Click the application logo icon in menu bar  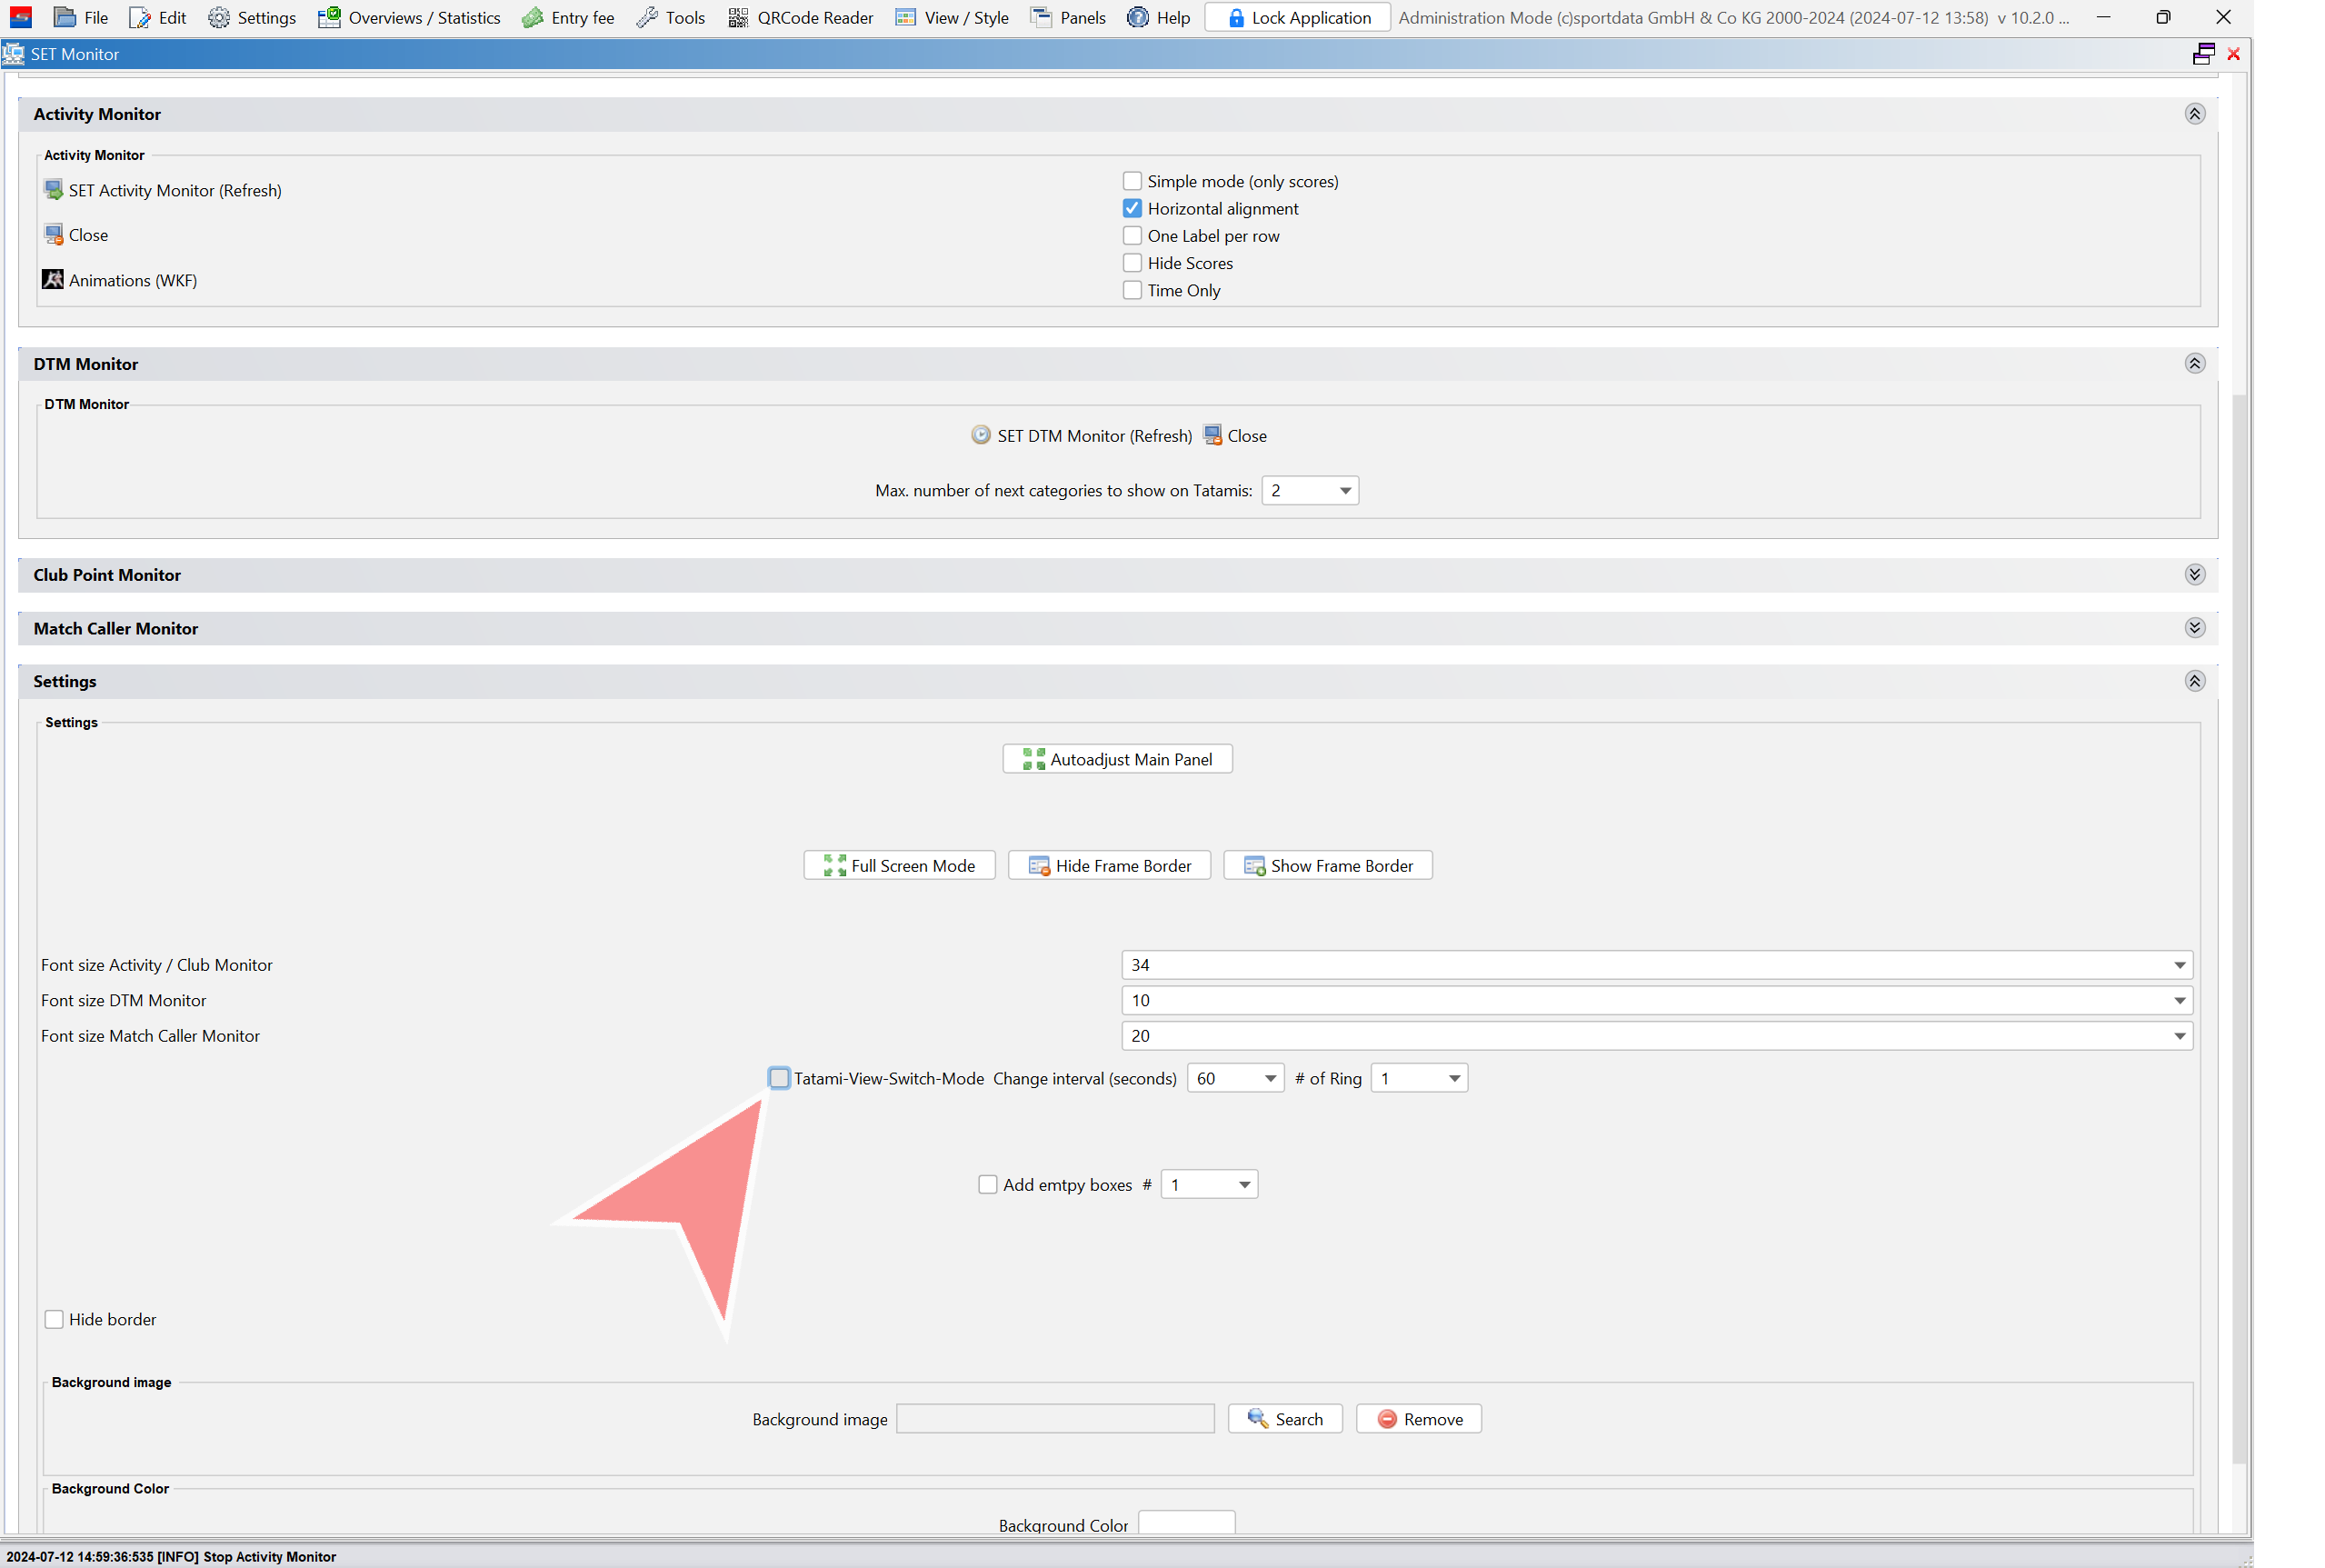[x=21, y=17]
